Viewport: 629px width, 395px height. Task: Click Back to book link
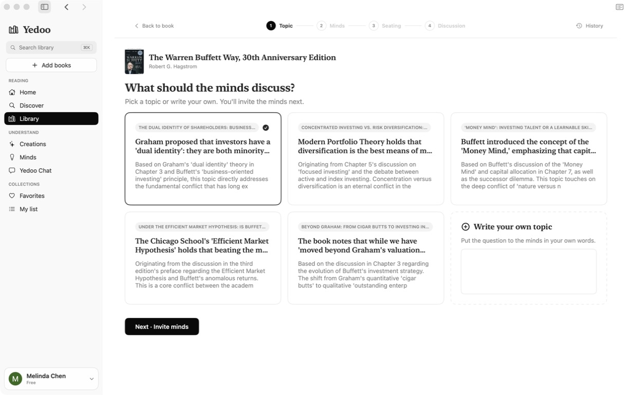point(154,26)
